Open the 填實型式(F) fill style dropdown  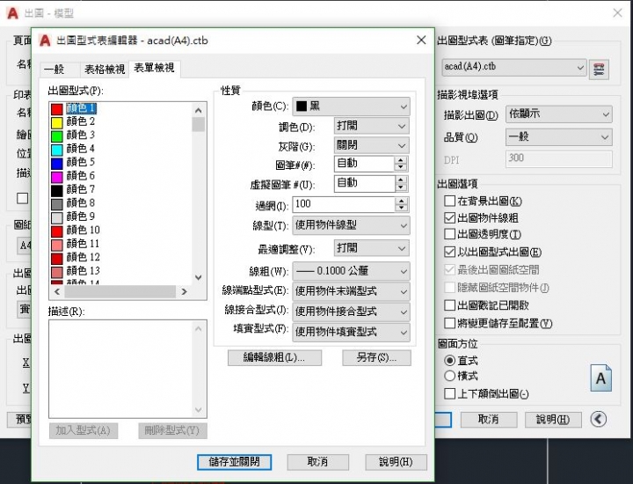(x=351, y=332)
